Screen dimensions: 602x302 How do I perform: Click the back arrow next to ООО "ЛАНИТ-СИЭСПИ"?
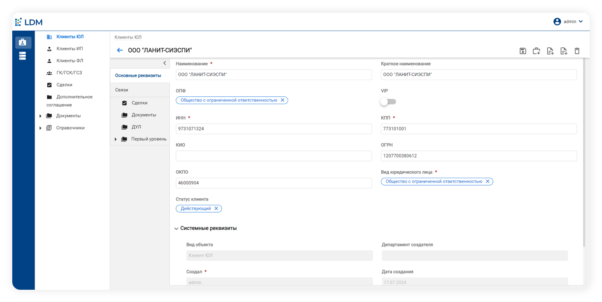120,50
